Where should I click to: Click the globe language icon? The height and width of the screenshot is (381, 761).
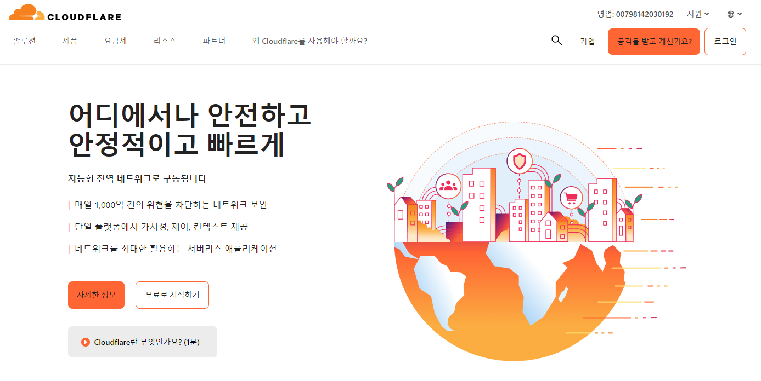pyautogui.click(x=731, y=14)
